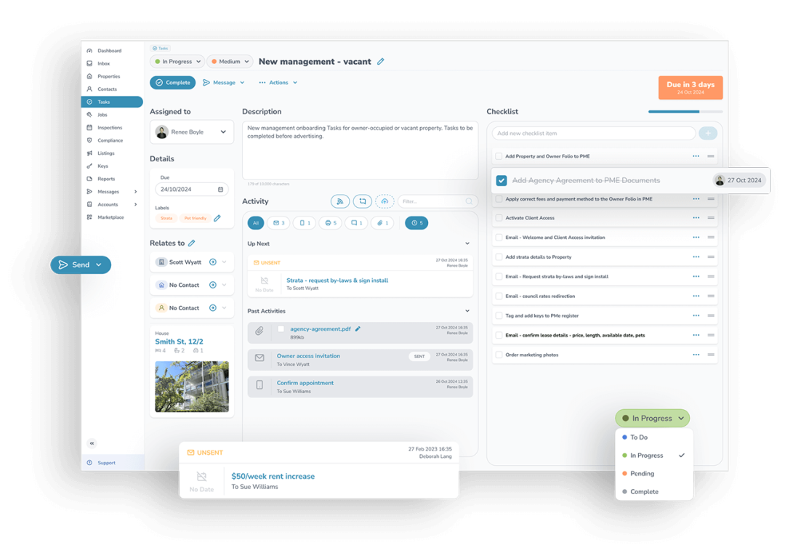785x553 pixels.
Task: Click the upload activity icon above the feed
Action: pyautogui.click(x=385, y=201)
